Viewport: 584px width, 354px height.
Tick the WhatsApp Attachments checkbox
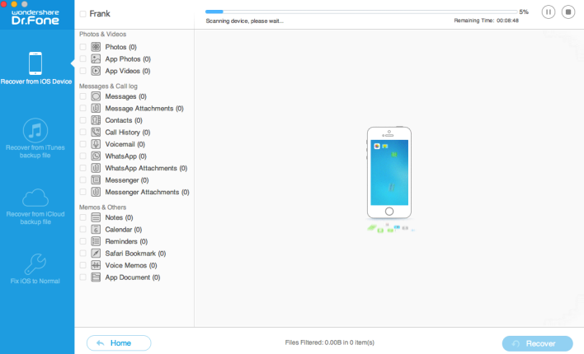pos(82,168)
